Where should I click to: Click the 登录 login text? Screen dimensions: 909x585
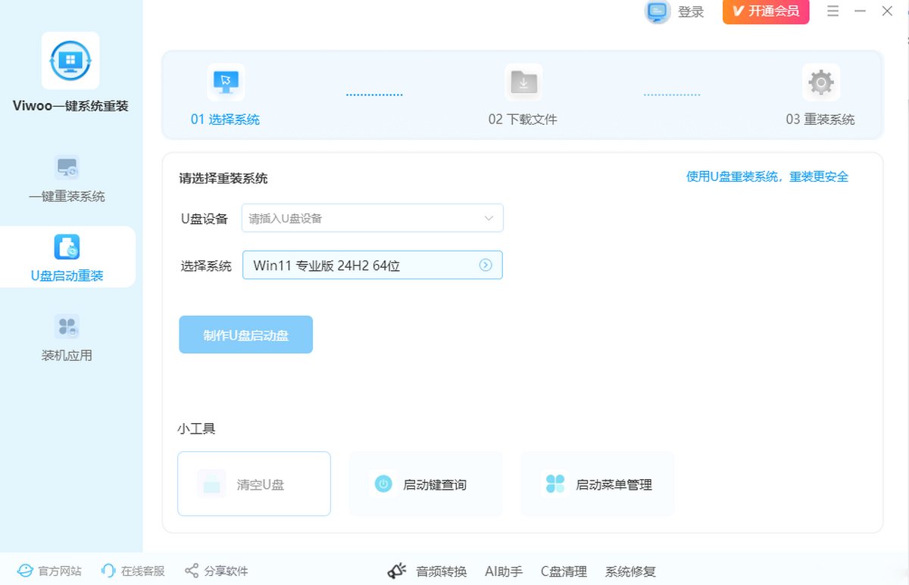pyautogui.click(x=691, y=12)
